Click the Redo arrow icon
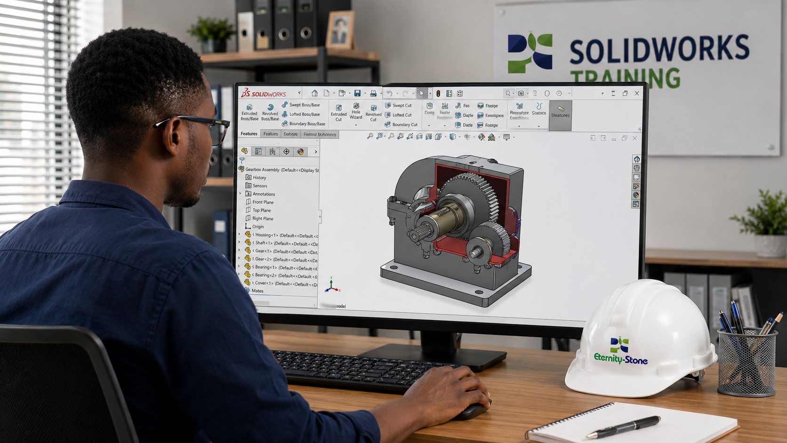 click(x=405, y=93)
